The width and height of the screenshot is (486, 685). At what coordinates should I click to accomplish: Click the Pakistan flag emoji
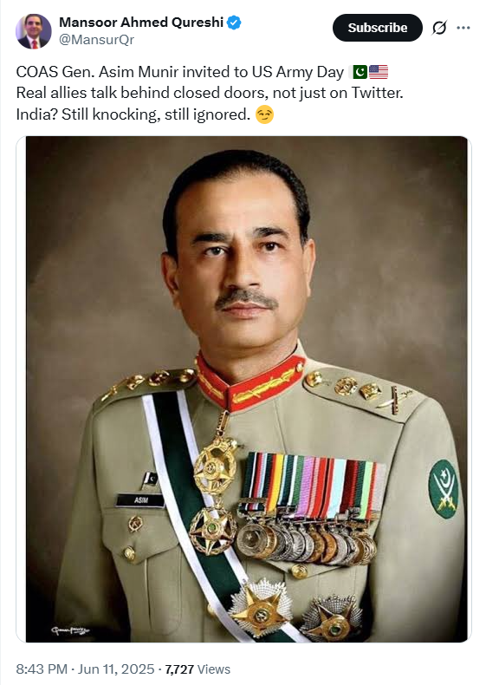[360, 72]
